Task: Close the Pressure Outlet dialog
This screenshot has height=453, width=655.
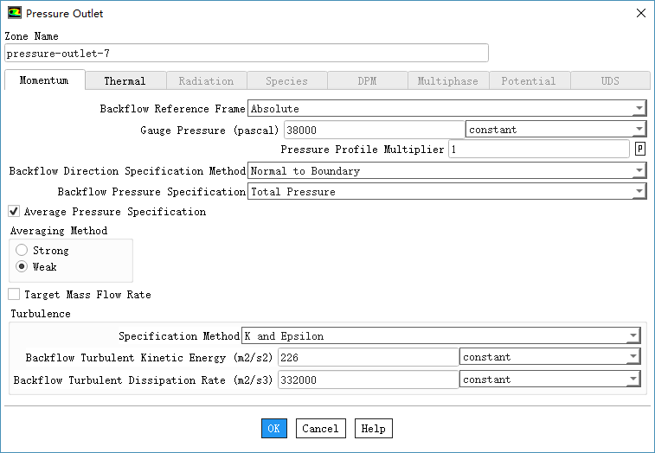Action: (640, 13)
